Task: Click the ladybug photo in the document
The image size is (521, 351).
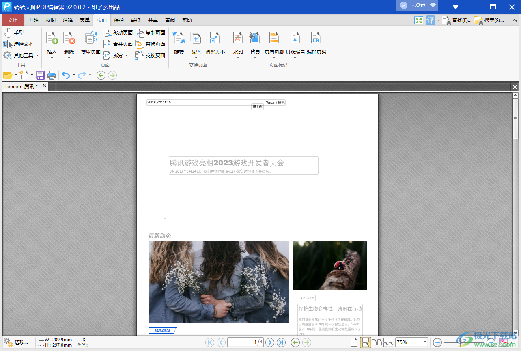Action: [330, 266]
